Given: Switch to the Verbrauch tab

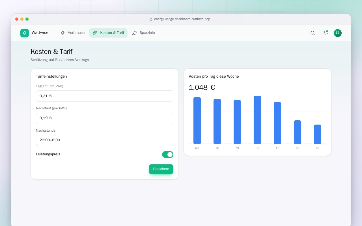Looking at the screenshot, I should pyautogui.click(x=72, y=33).
